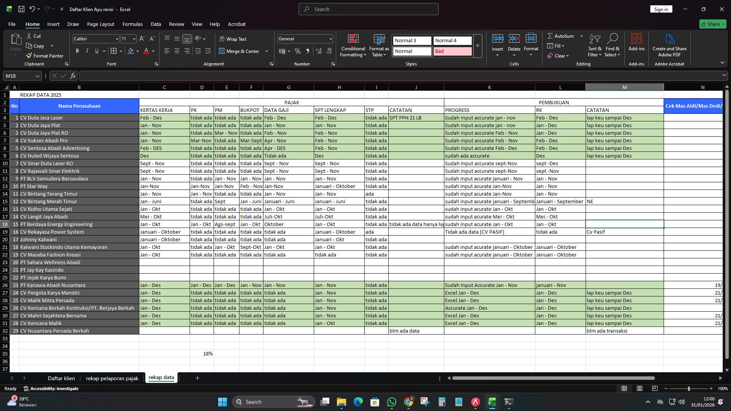Click the Sign in button
Image resolution: width=731 pixels, height=411 pixels.
(661, 9)
